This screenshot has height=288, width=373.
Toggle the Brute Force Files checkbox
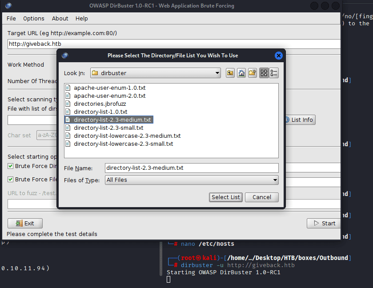tap(11, 180)
